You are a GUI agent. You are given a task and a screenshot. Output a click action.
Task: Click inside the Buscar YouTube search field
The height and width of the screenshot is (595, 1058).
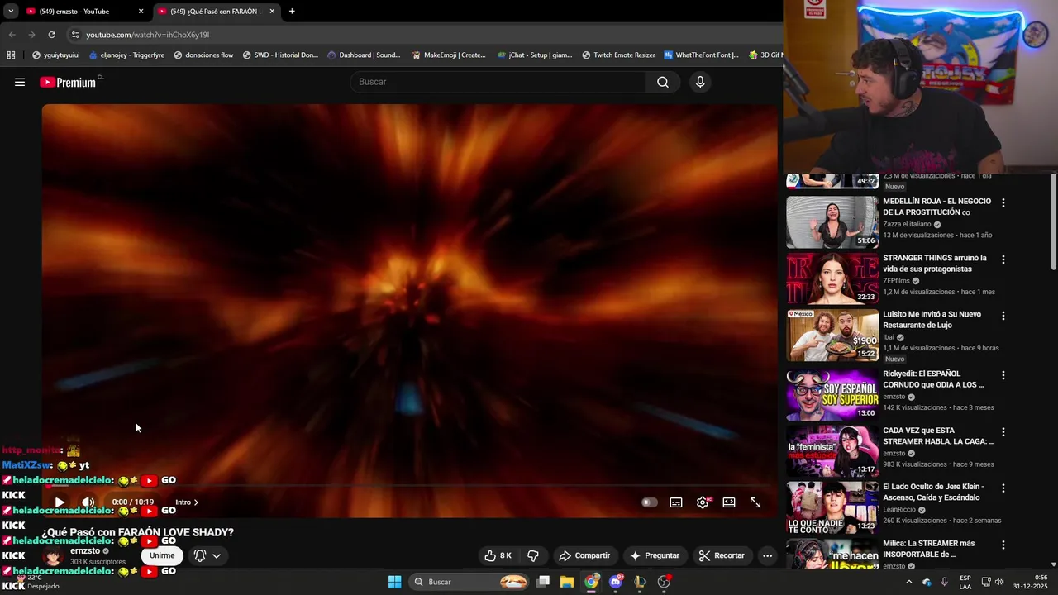(x=498, y=82)
